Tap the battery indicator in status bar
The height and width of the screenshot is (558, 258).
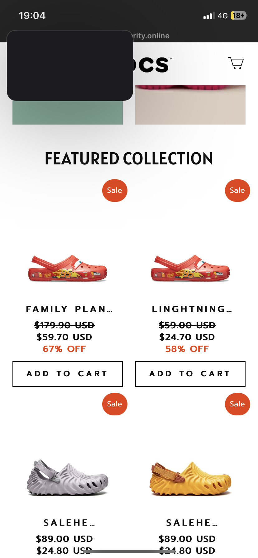tap(239, 16)
